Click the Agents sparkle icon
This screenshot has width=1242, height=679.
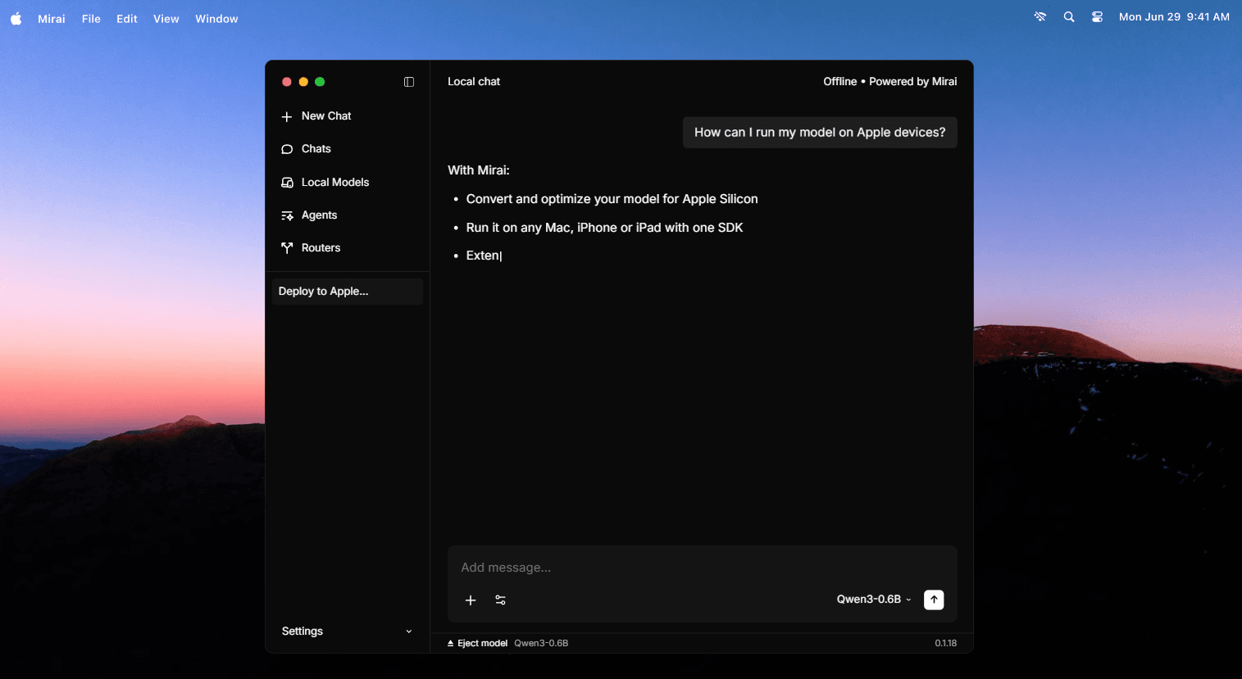click(287, 215)
